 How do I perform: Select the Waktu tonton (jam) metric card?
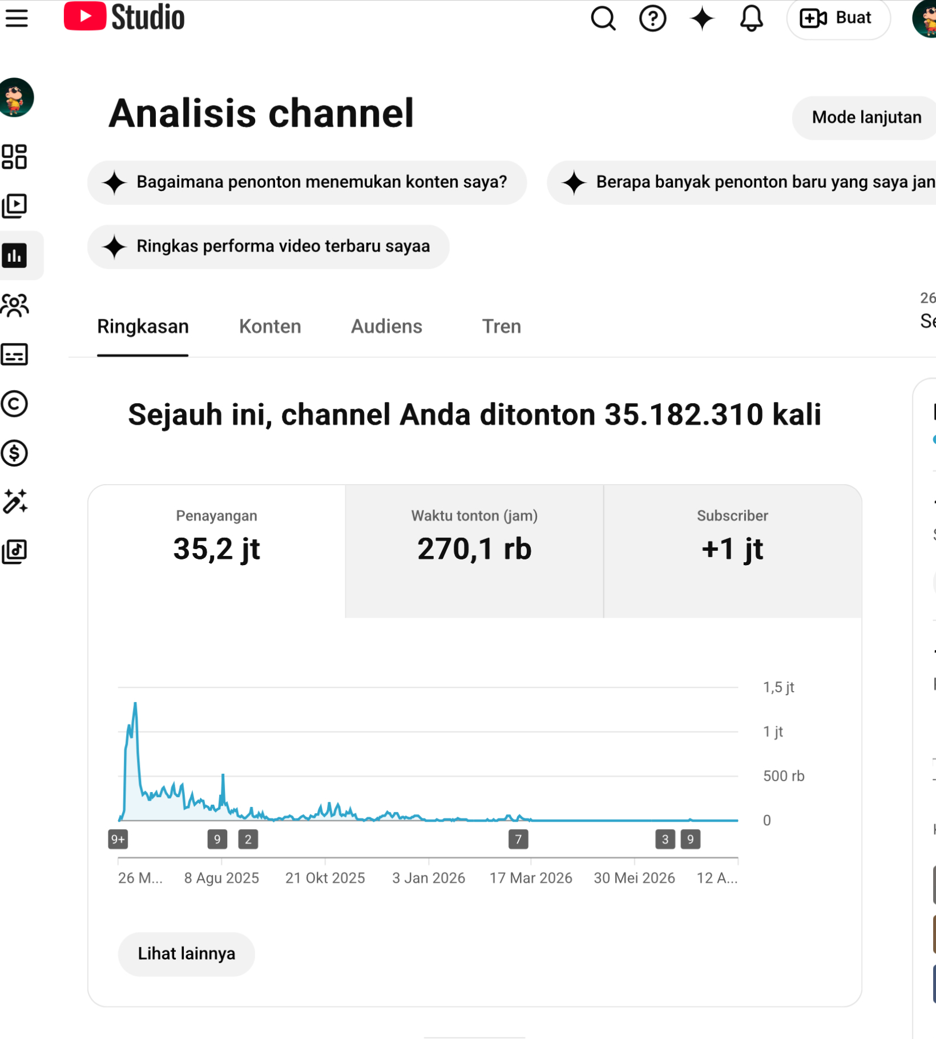pos(474,551)
